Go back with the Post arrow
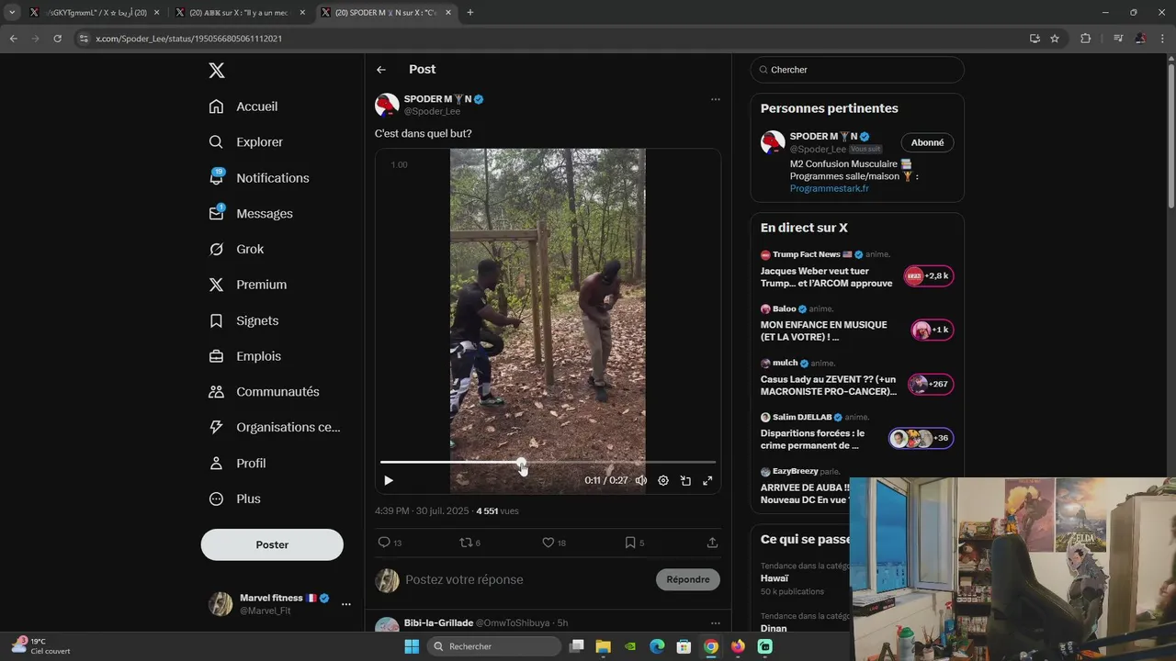1176x661 pixels. (381, 70)
